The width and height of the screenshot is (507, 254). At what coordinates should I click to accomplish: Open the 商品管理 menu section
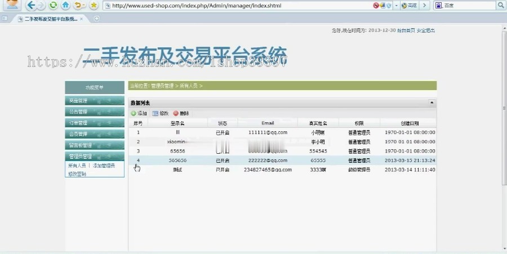click(x=95, y=100)
